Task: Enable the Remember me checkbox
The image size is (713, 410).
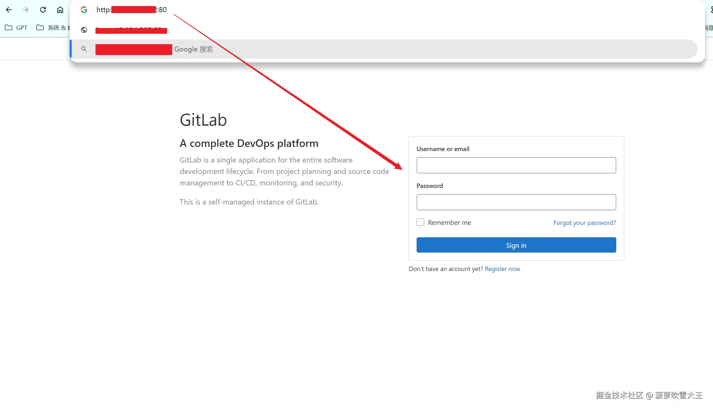Action: pyautogui.click(x=420, y=222)
